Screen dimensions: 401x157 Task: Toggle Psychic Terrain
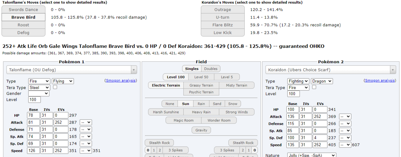tap(201, 92)
